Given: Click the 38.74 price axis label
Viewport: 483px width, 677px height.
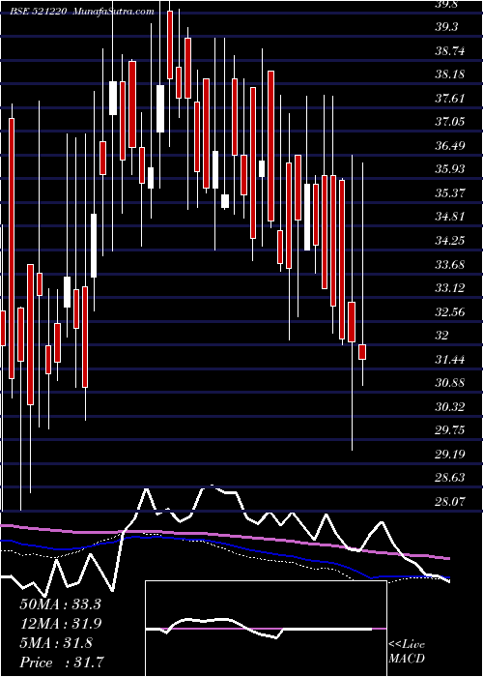Looking at the screenshot, I should tap(450, 51).
